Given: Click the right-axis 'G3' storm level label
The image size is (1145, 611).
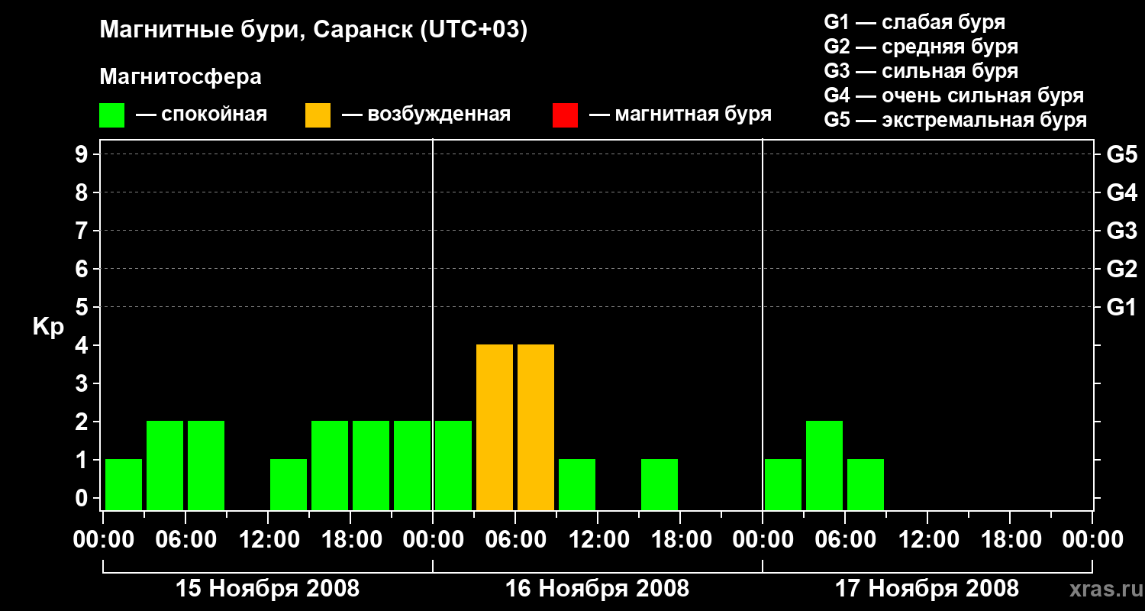Looking at the screenshot, I should tap(1121, 231).
